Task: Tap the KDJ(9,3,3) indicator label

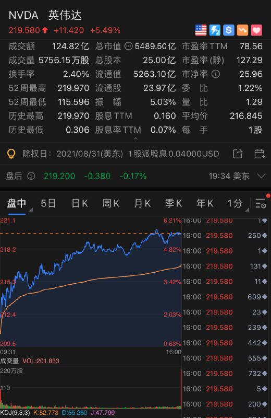Action: [15, 413]
